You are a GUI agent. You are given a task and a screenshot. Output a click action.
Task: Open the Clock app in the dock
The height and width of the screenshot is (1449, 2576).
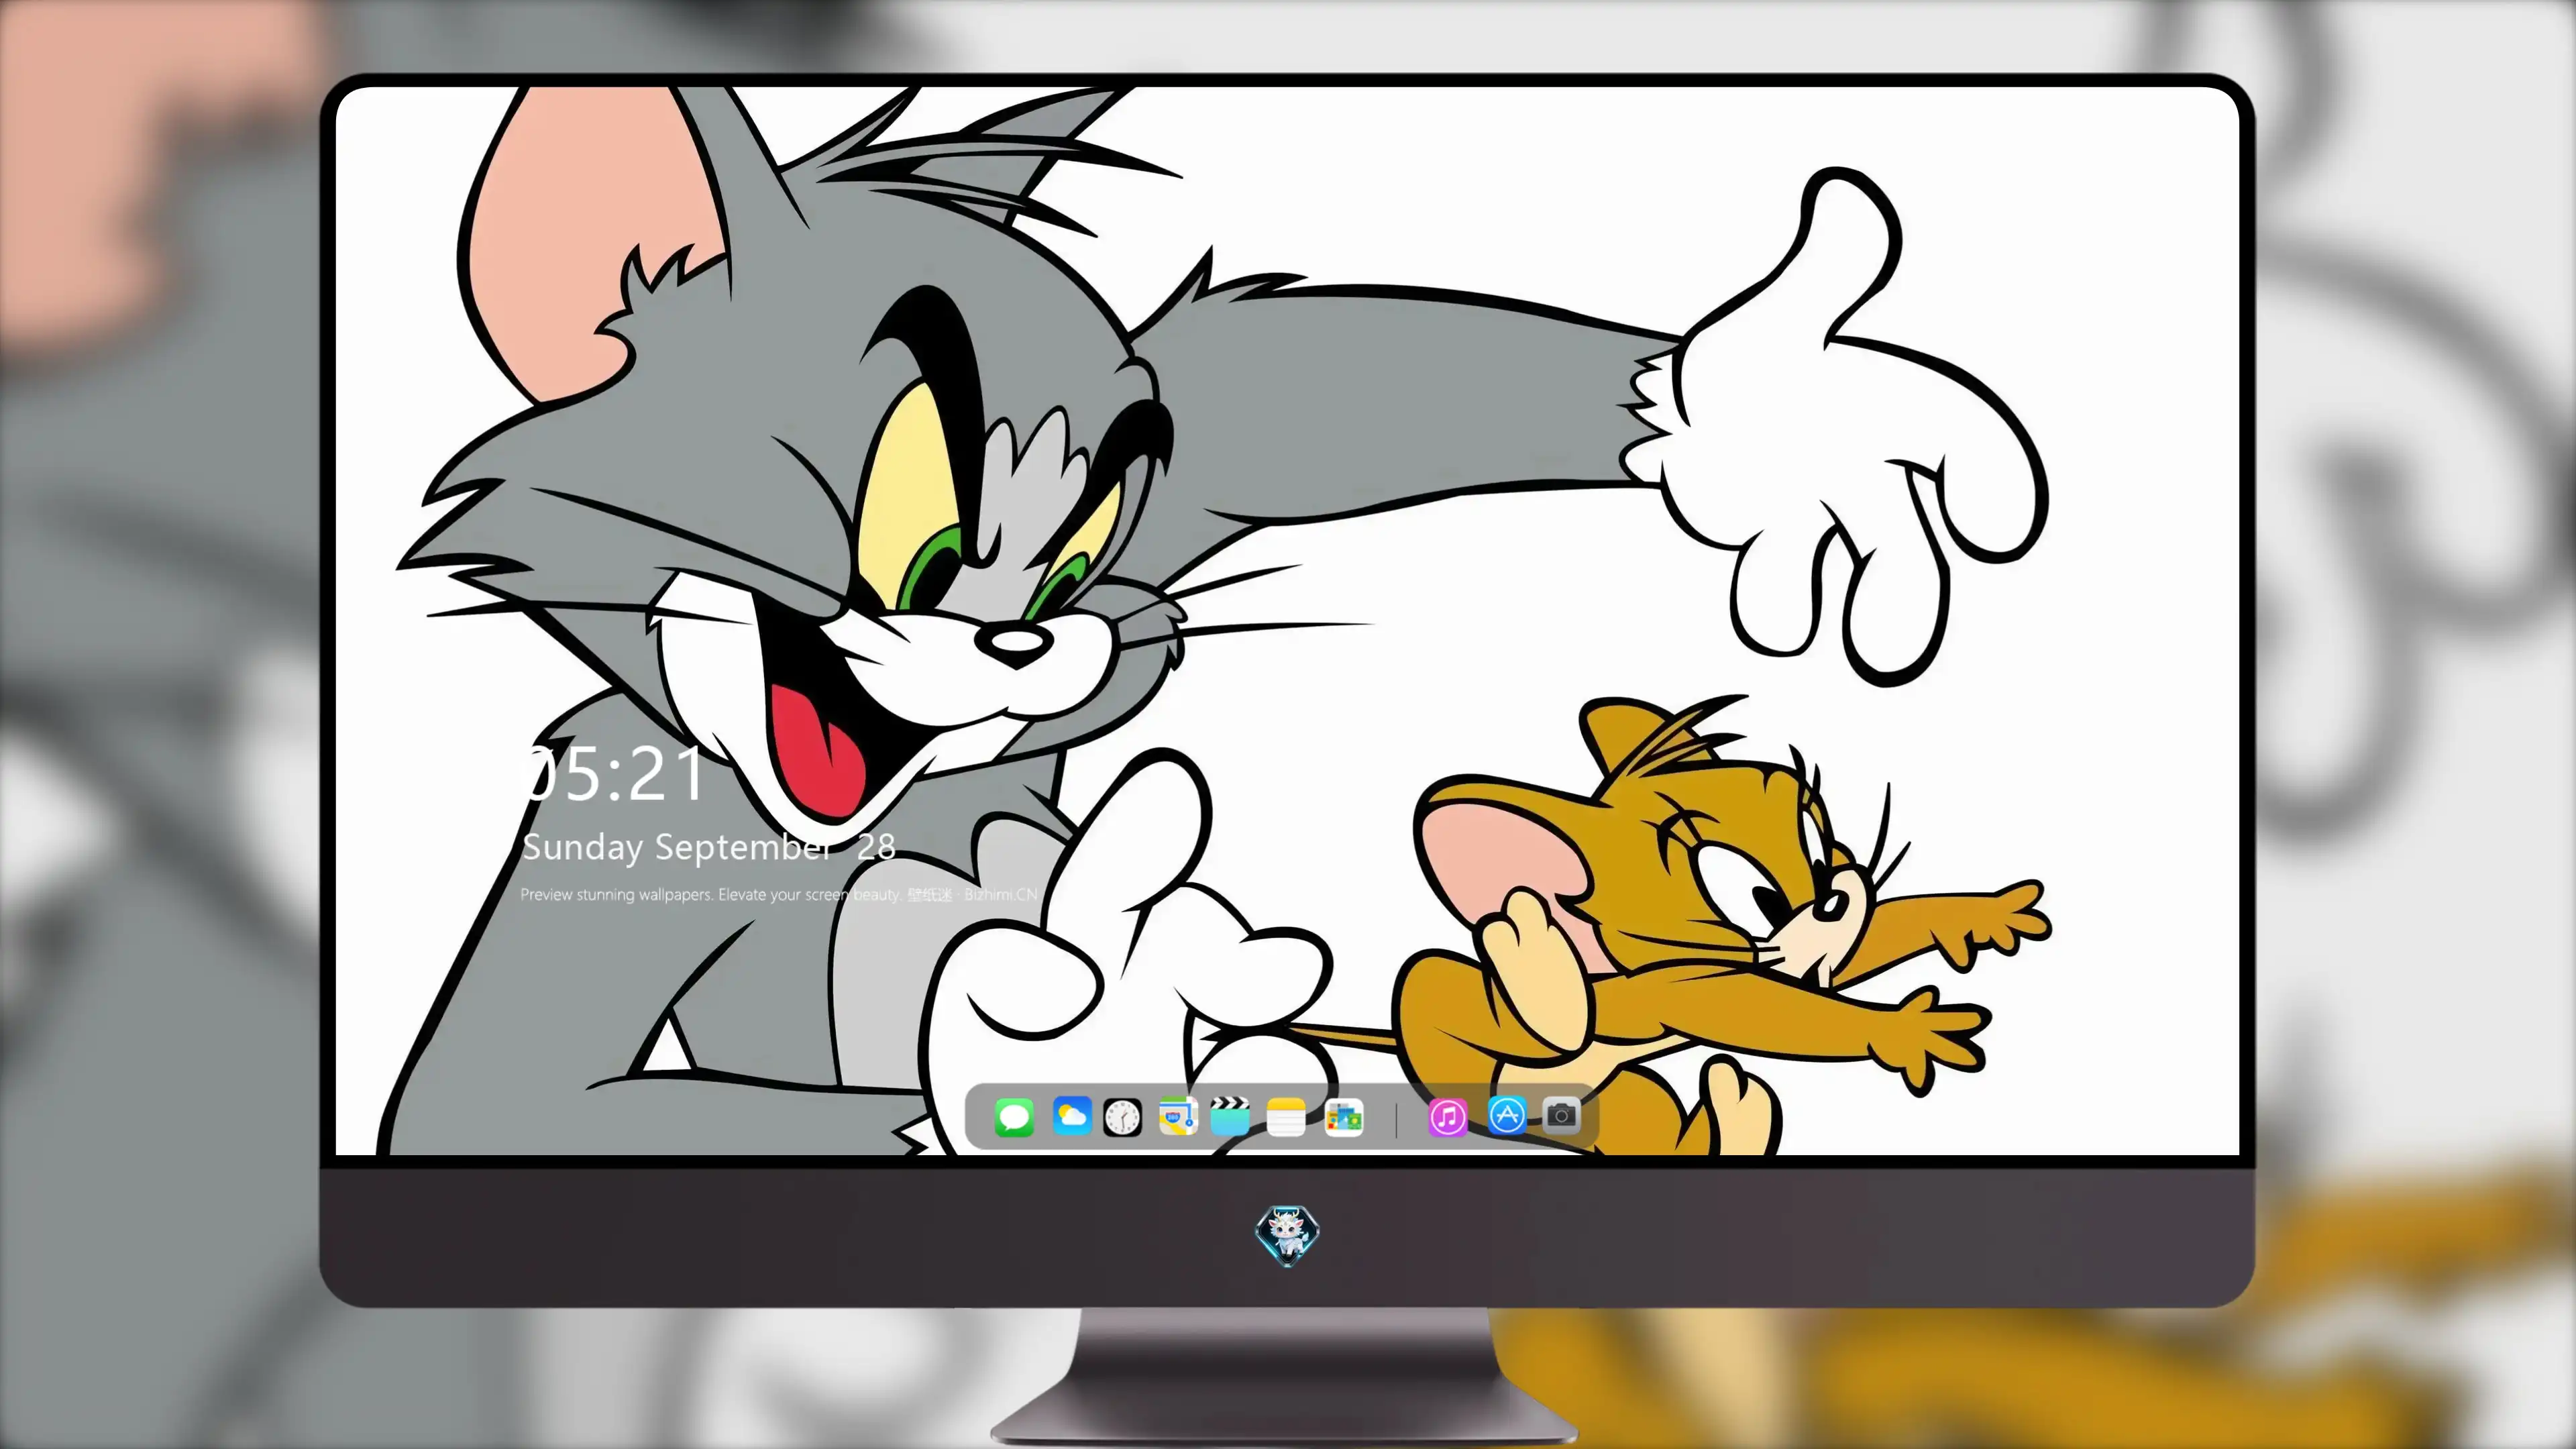pos(1122,1117)
